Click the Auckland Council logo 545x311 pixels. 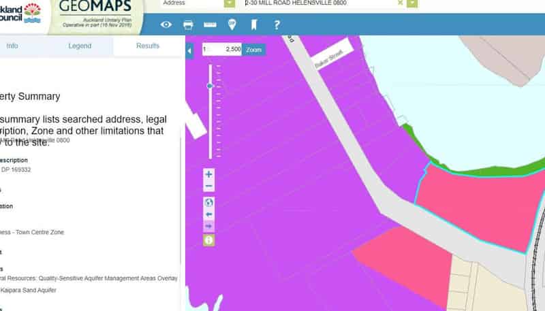click(20, 13)
